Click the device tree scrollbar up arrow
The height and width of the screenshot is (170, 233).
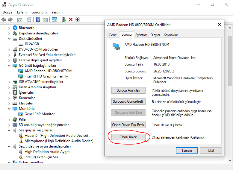[x=230, y=28]
